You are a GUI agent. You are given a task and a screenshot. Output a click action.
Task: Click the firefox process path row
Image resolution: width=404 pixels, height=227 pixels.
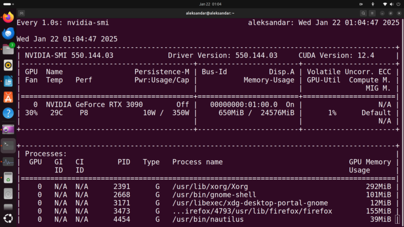point(252,211)
